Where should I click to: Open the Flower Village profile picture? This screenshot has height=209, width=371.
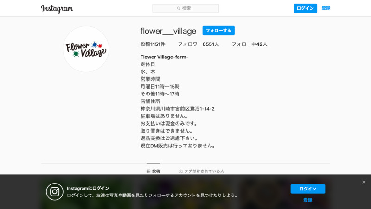coord(86,49)
